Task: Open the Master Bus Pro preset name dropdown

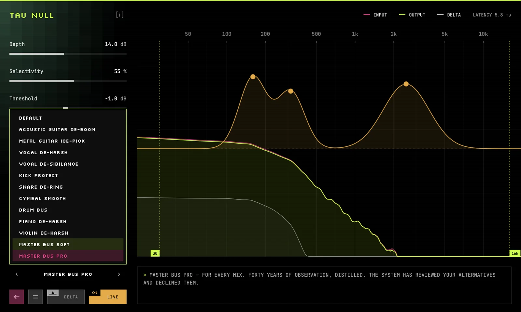Action: pos(68,274)
